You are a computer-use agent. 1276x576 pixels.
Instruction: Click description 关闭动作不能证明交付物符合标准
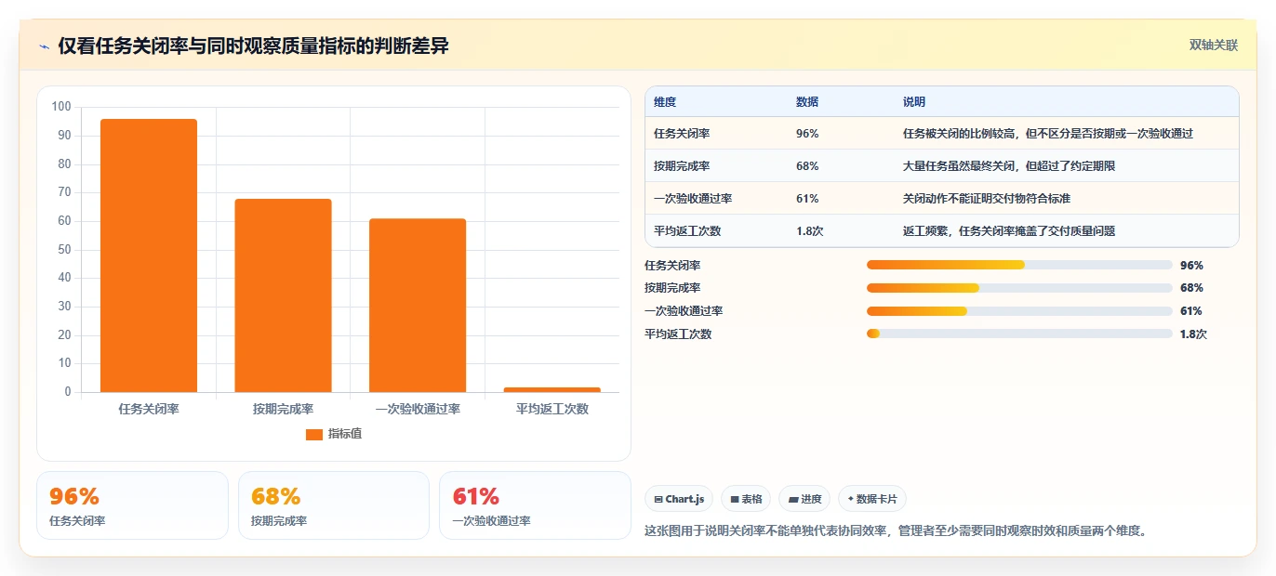click(x=987, y=199)
